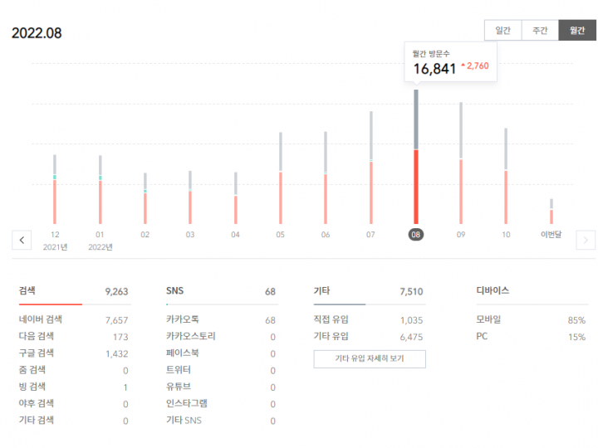This screenshot has width=598, height=448.
Task: Click the 카카오톡 SNS row
Action: 220,319
